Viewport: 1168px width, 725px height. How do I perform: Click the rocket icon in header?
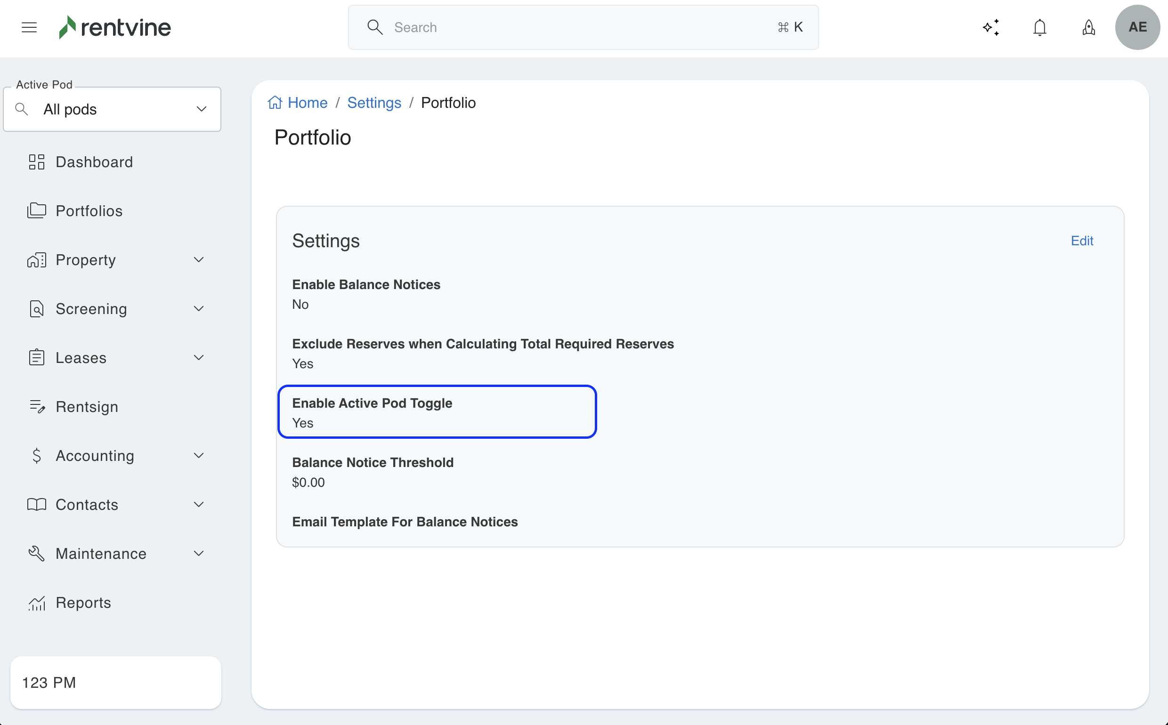(x=1088, y=27)
